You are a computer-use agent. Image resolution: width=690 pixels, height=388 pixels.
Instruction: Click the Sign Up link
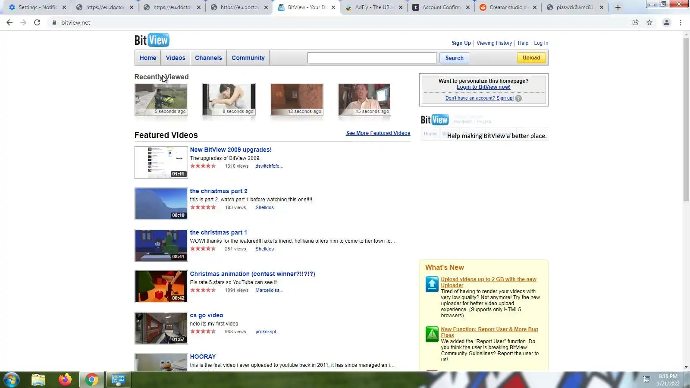[461, 43]
